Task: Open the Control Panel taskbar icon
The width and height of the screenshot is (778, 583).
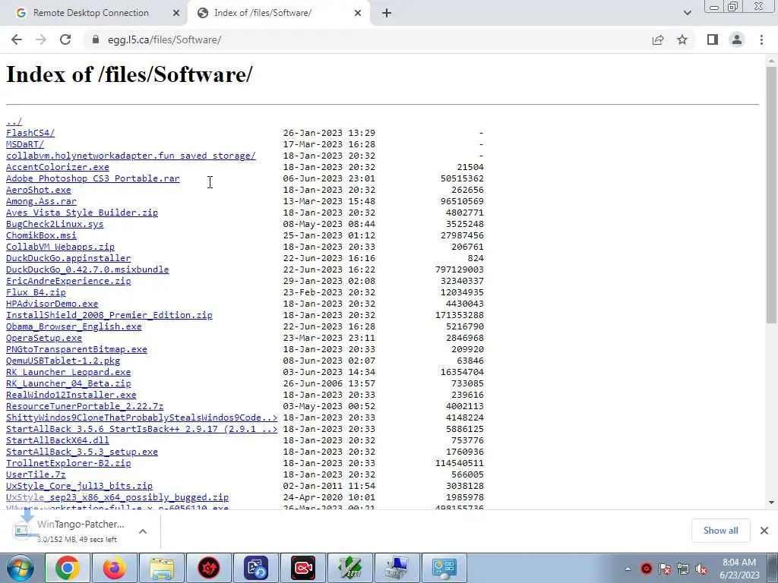Action: click(444, 568)
